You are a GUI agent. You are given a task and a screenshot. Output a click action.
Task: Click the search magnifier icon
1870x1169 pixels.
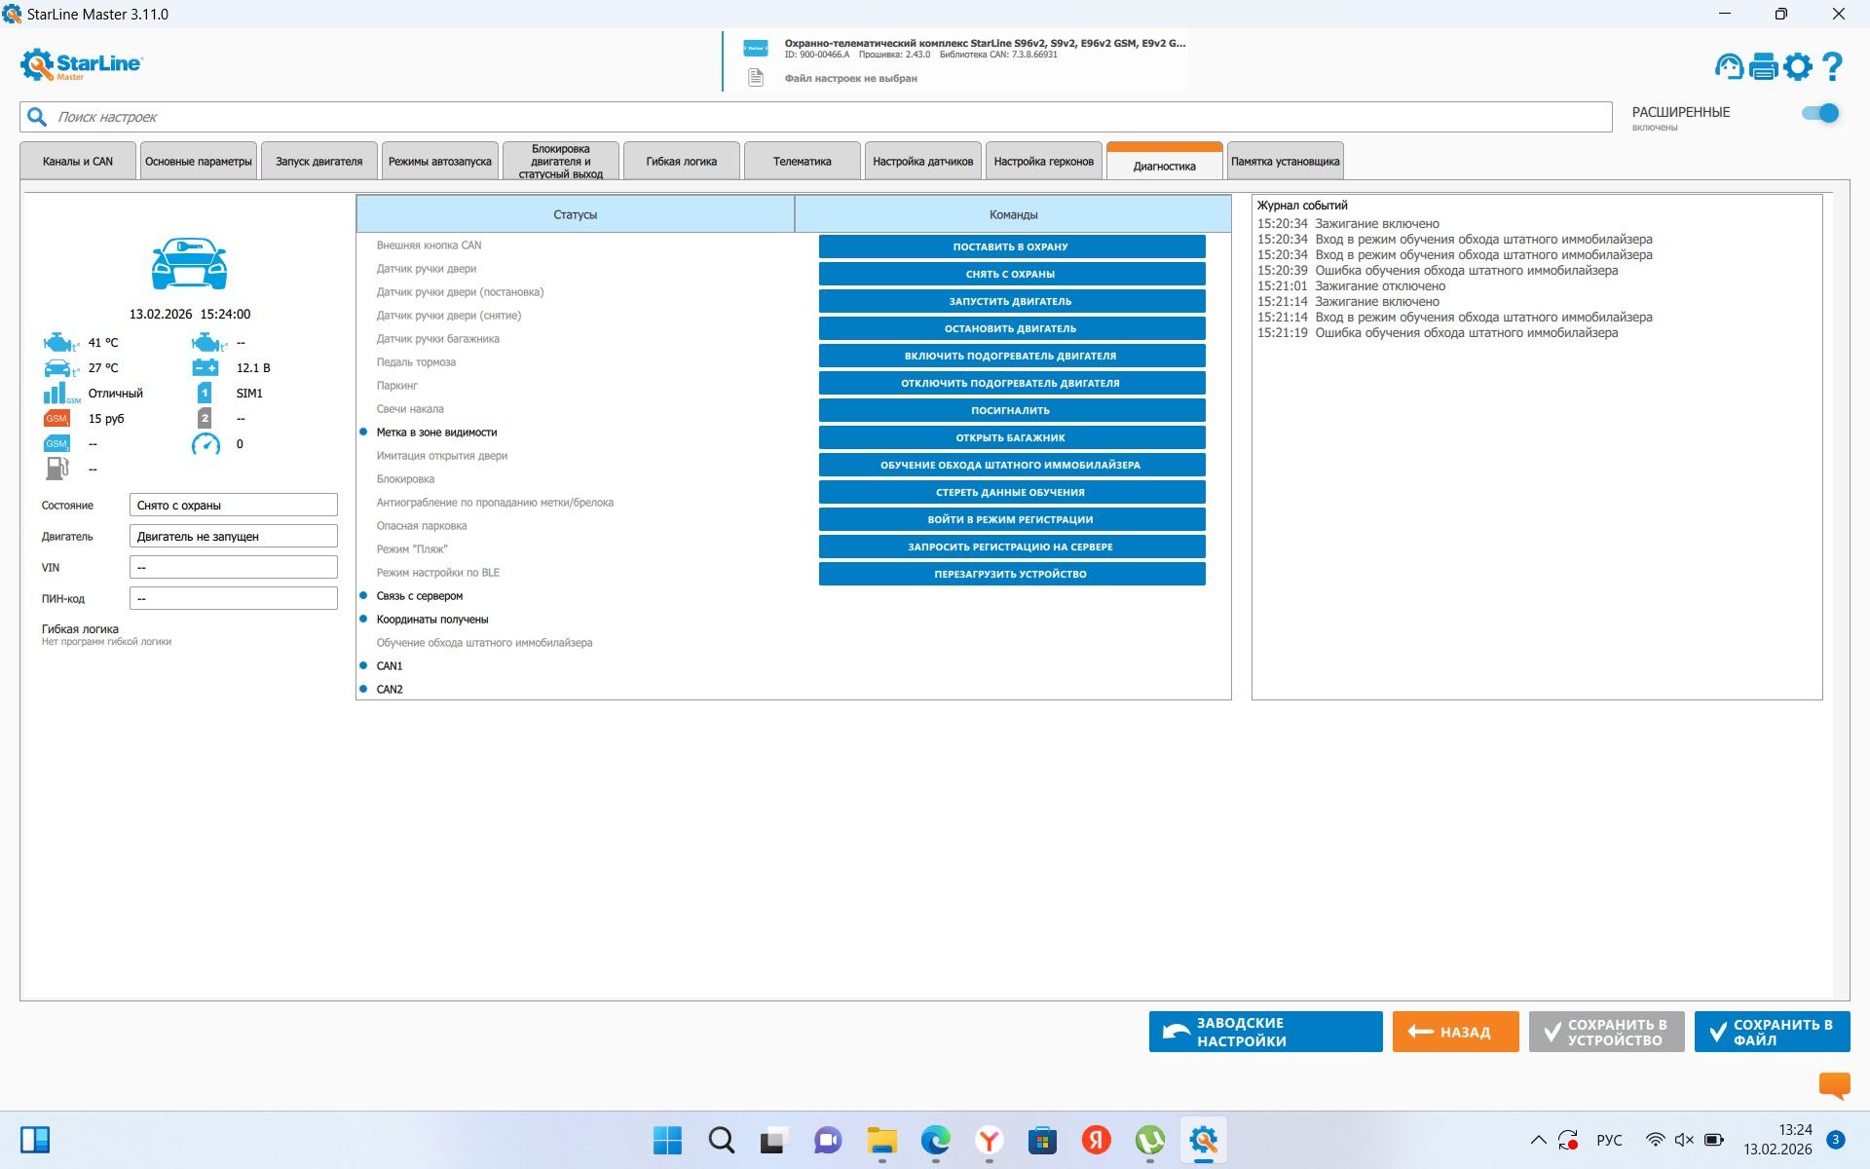(37, 117)
